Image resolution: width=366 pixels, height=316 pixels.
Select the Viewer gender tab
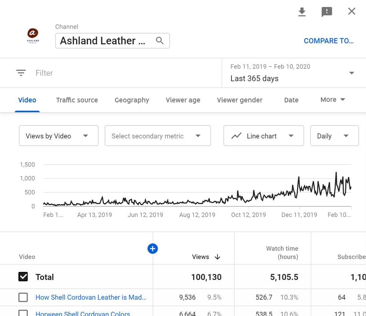click(x=240, y=100)
